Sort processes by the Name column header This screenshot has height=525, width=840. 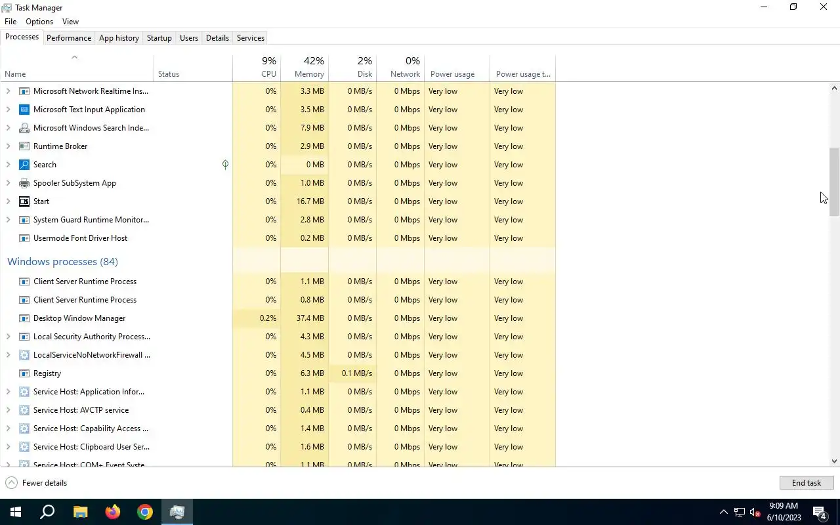[77, 68]
